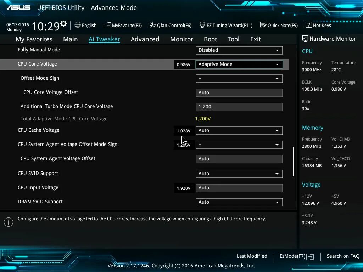This screenshot has width=363, height=272.
Task: Open CPU SVID Support dropdown
Action: 239,174
